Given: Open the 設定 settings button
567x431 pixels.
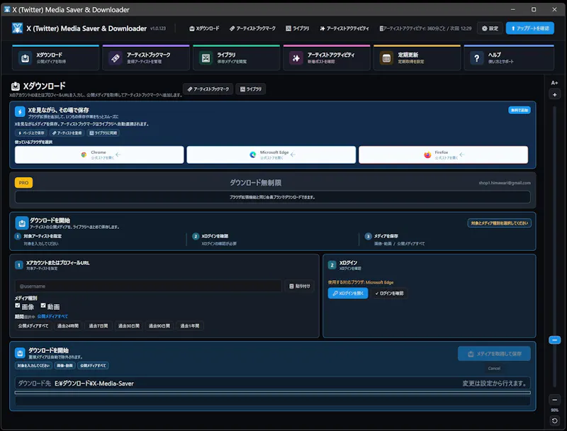Looking at the screenshot, I should (490, 28).
